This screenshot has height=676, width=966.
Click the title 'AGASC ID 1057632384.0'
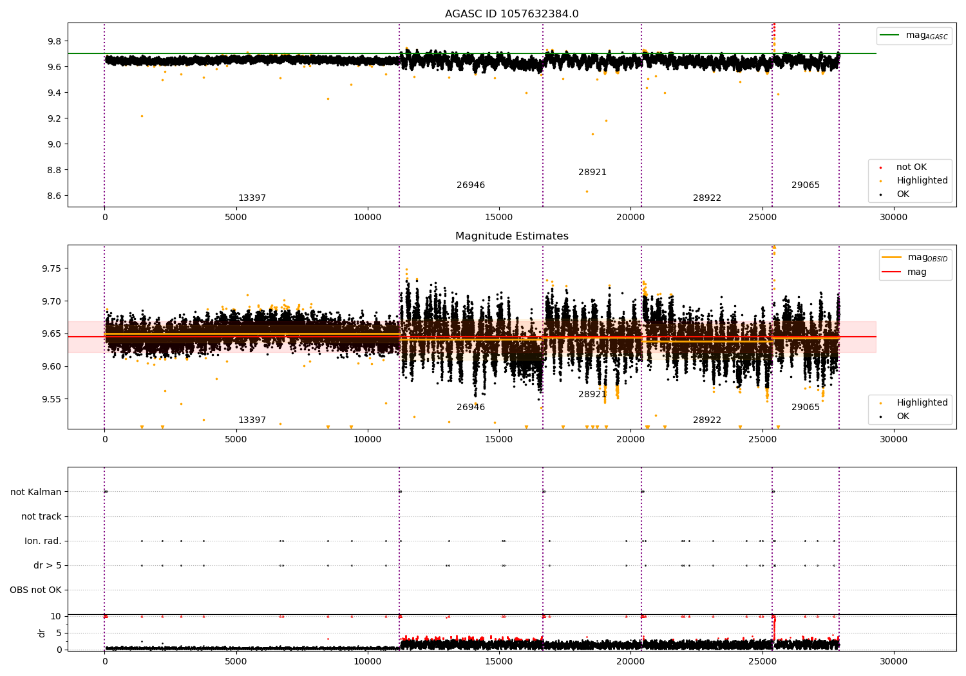click(511, 14)
